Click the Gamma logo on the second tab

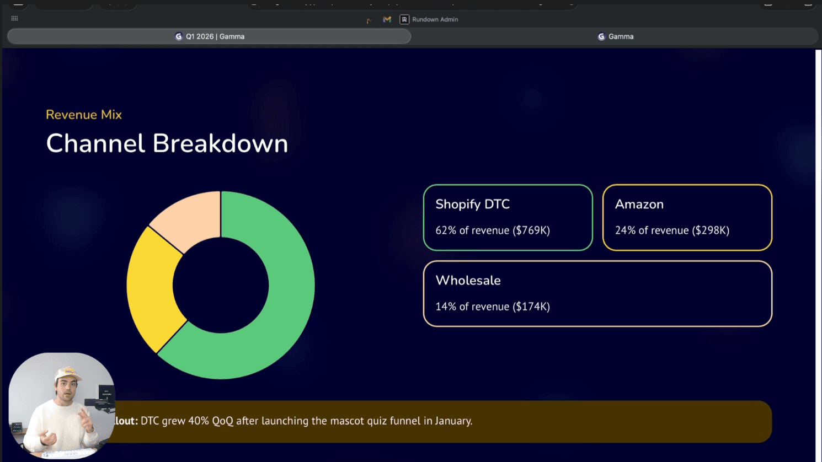(601, 36)
